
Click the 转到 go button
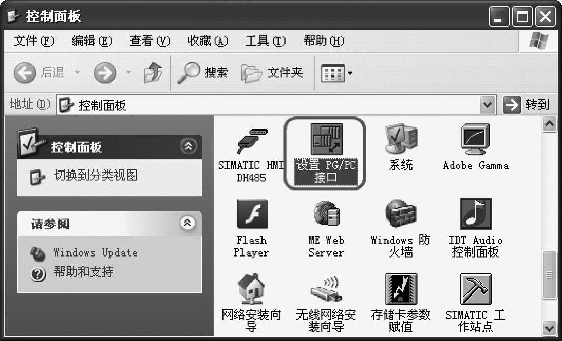(x=527, y=105)
